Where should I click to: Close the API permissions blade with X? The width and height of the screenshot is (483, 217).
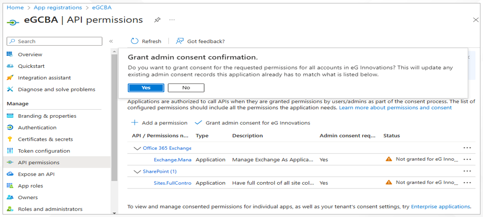476,20
